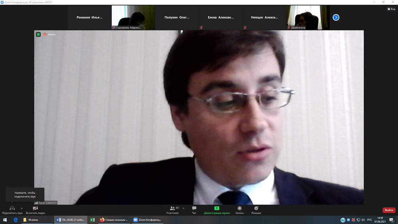Screen dimensions: 398x224
Task: Click the blue help question tray icon
Action: (x=343, y=220)
